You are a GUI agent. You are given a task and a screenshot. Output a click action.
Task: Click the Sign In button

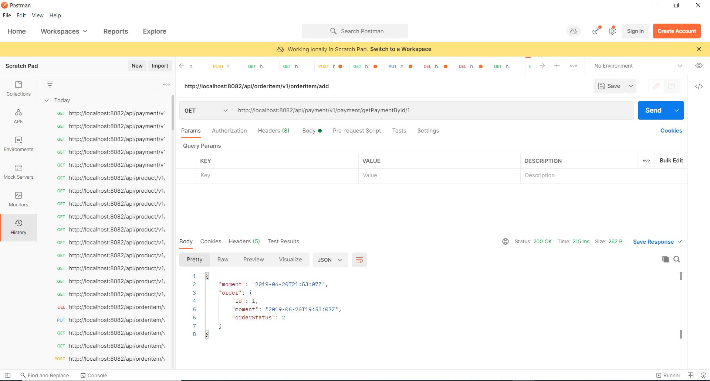(x=635, y=31)
